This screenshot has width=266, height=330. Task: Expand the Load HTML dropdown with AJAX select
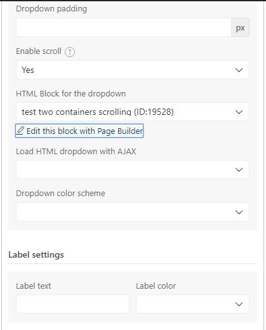133,169
